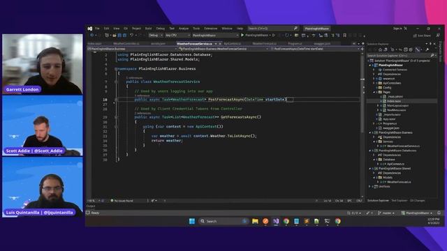The width and height of the screenshot is (447, 251).
Task: Open the Extensions menu
Action: click(210, 29)
